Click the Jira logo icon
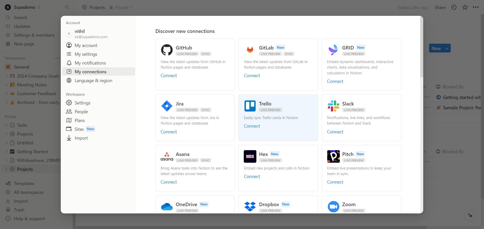Screen dimensions: 484x229 [167, 106]
